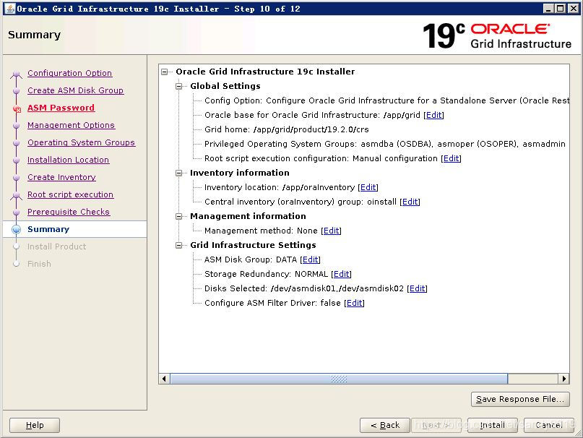The image size is (583, 438).
Task: Edit the Inventory location
Action: [x=368, y=187]
